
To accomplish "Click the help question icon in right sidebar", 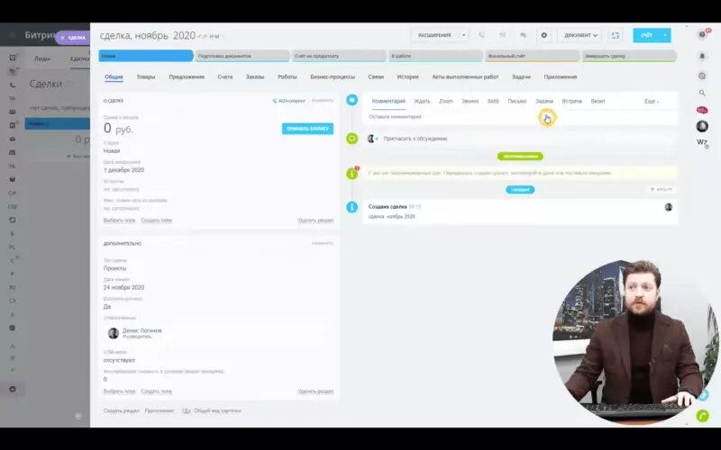I will pos(702,35).
